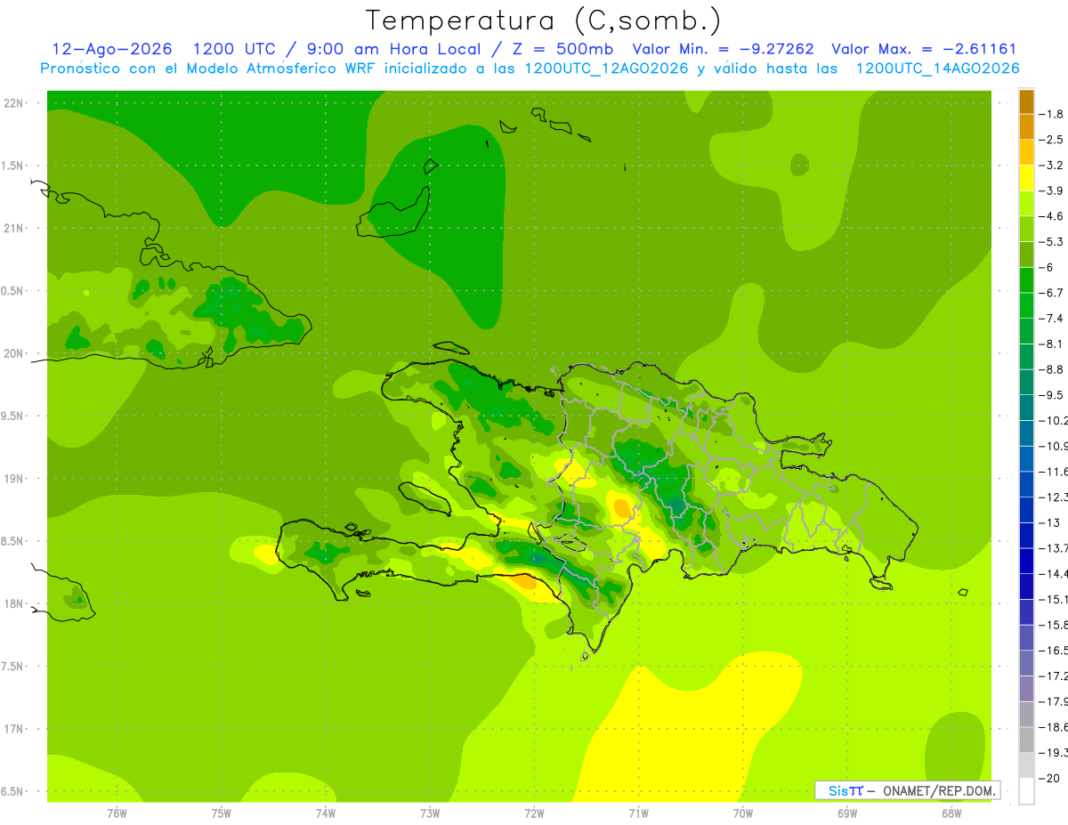
Task: Click the '68W' longitude label
Action: click(x=951, y=813)
